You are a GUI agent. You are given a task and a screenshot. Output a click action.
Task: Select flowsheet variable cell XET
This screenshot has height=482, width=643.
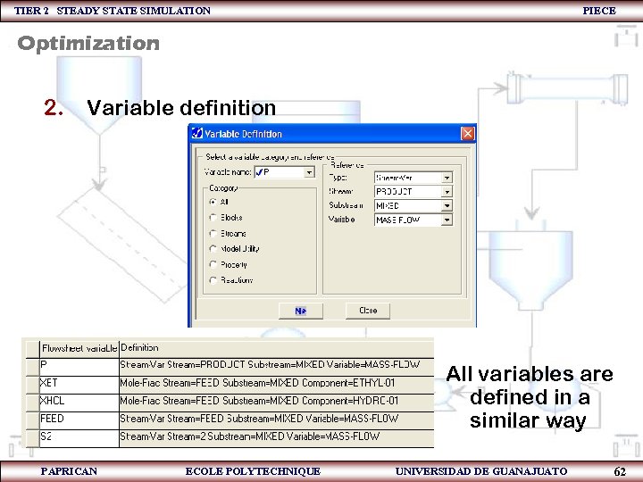pos(79,385)
